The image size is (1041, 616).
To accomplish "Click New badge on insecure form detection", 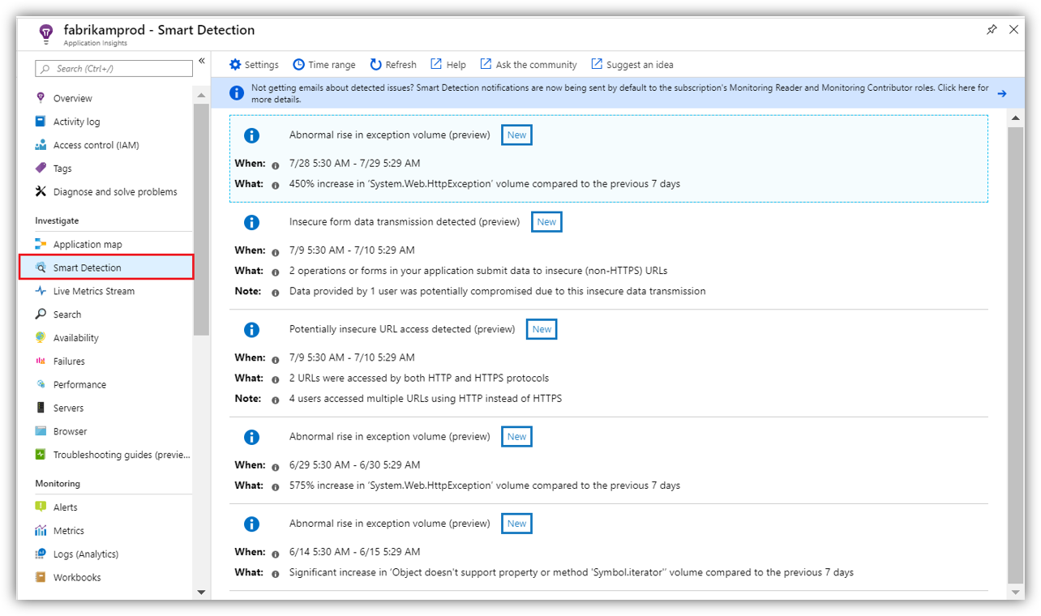I will 546,222.
